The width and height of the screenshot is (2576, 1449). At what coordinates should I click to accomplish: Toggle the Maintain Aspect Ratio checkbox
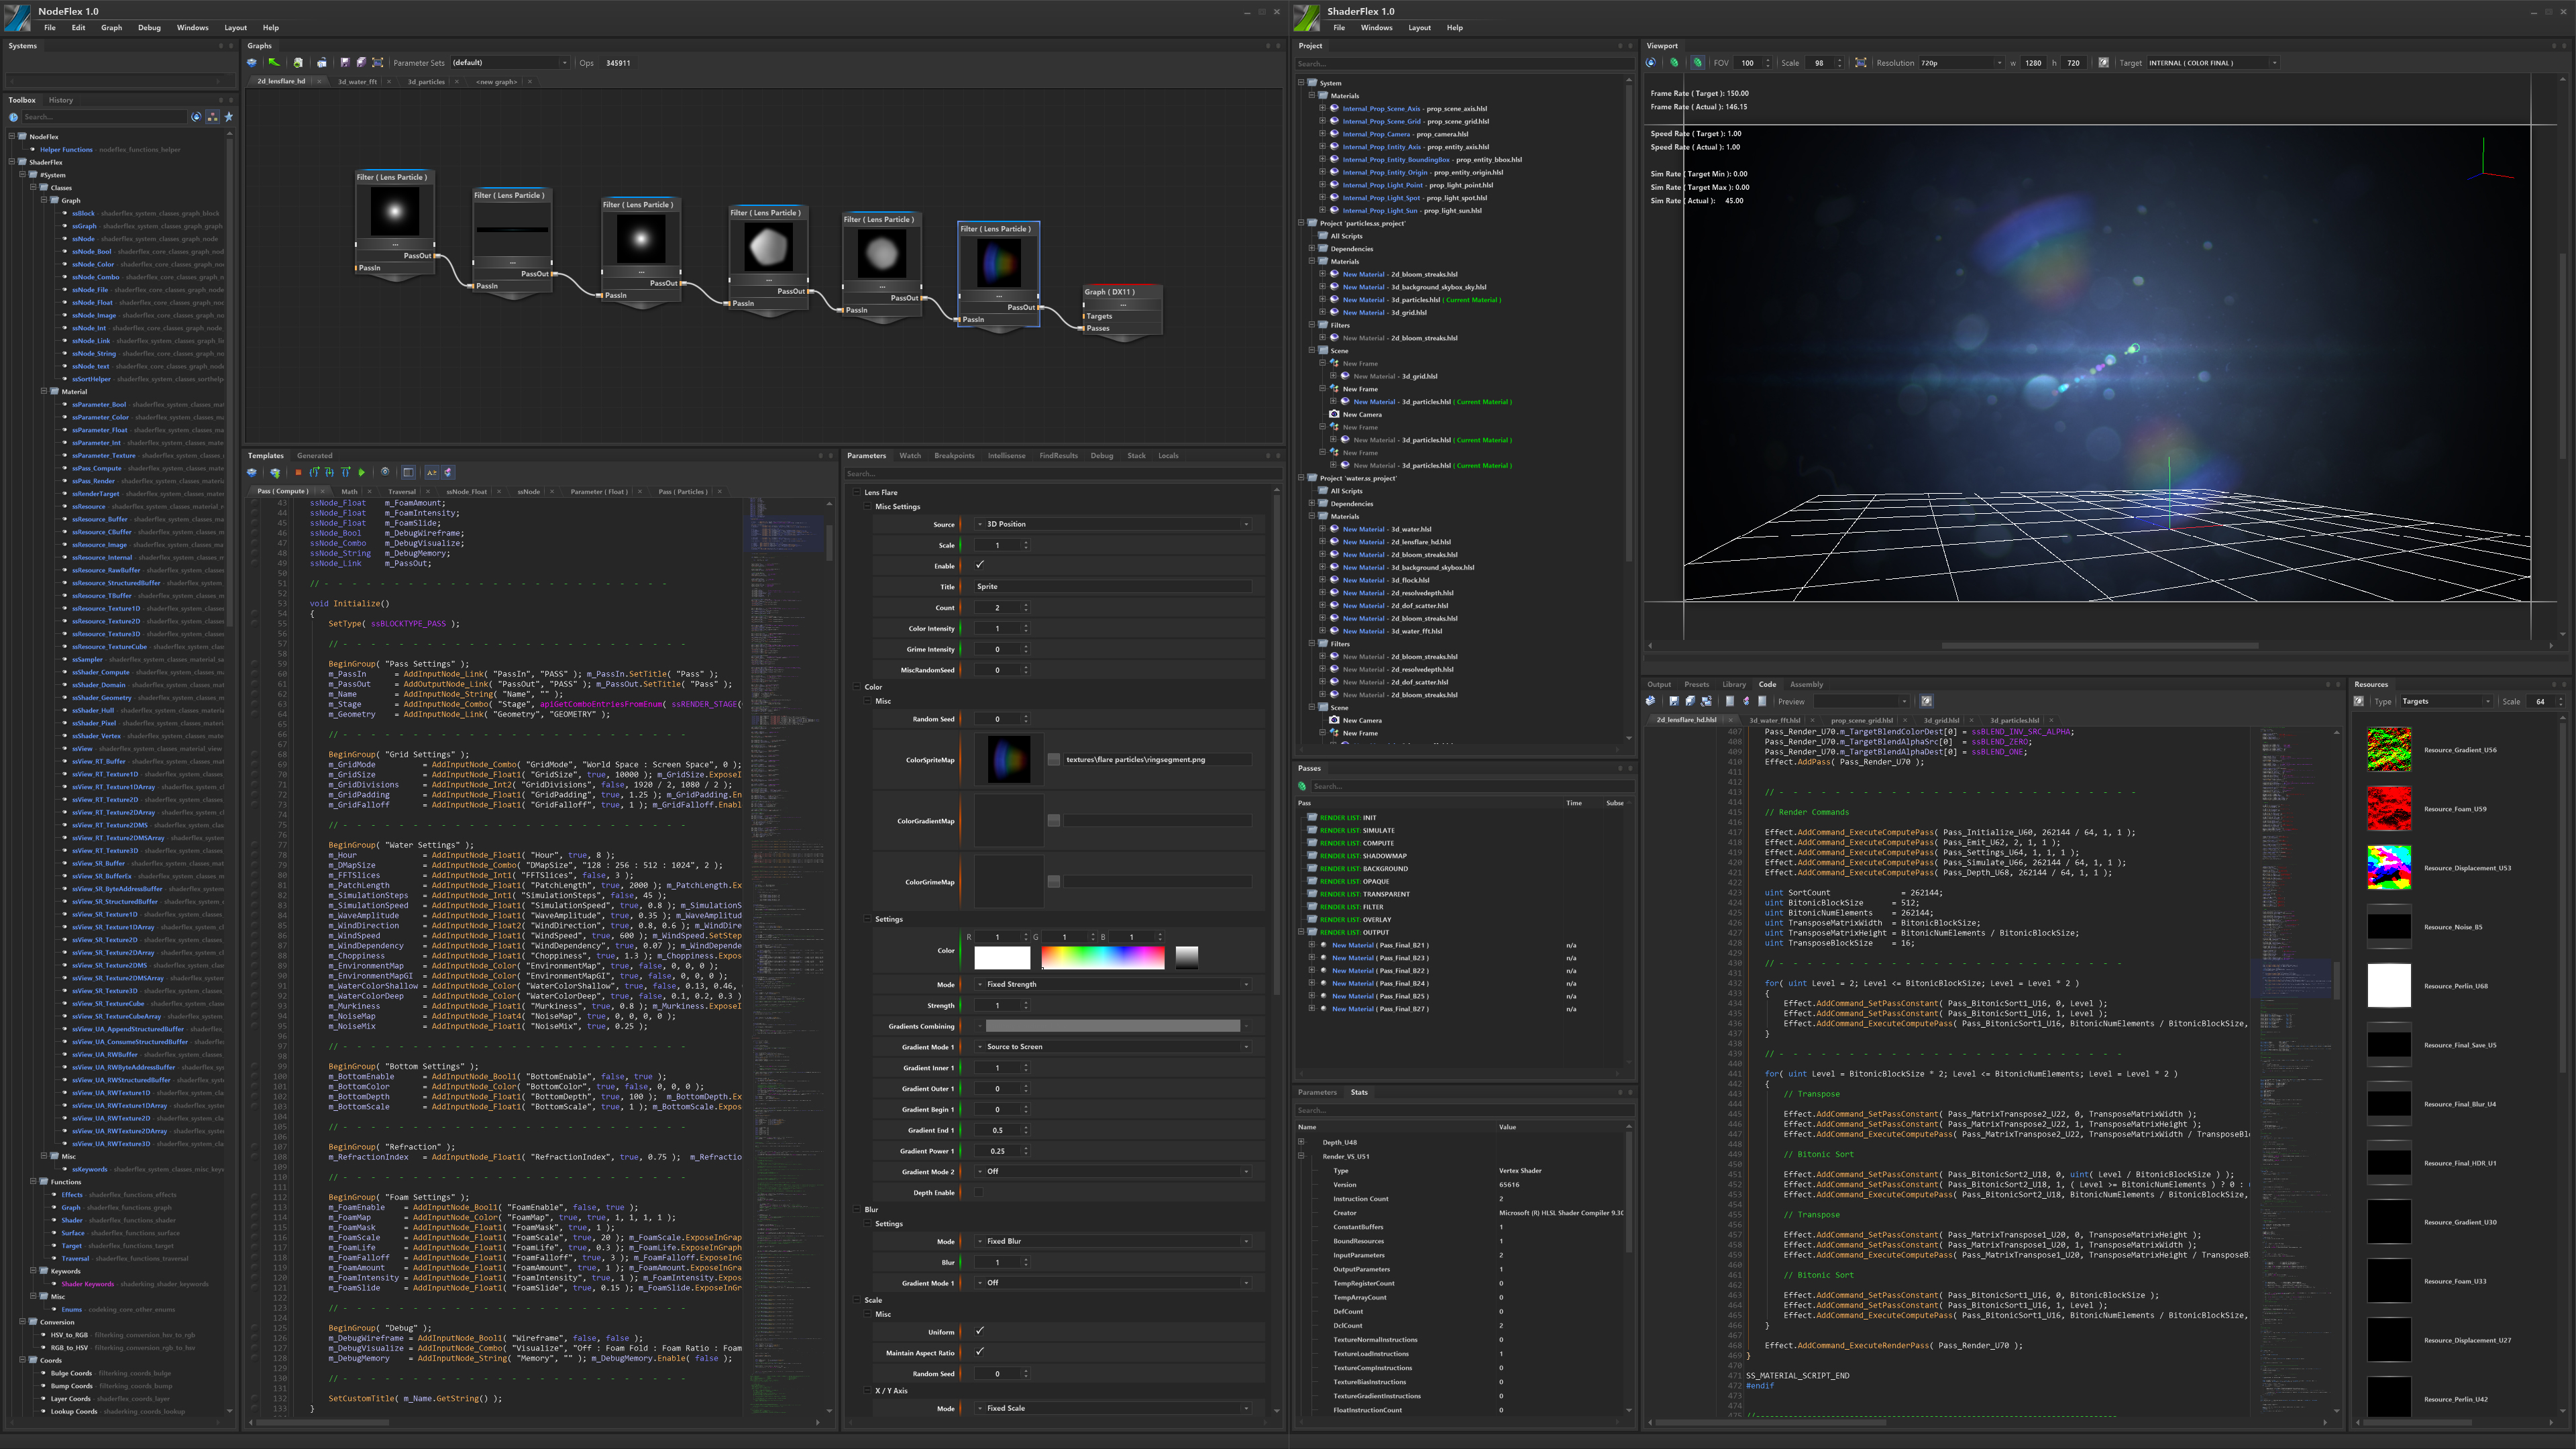980,1352
